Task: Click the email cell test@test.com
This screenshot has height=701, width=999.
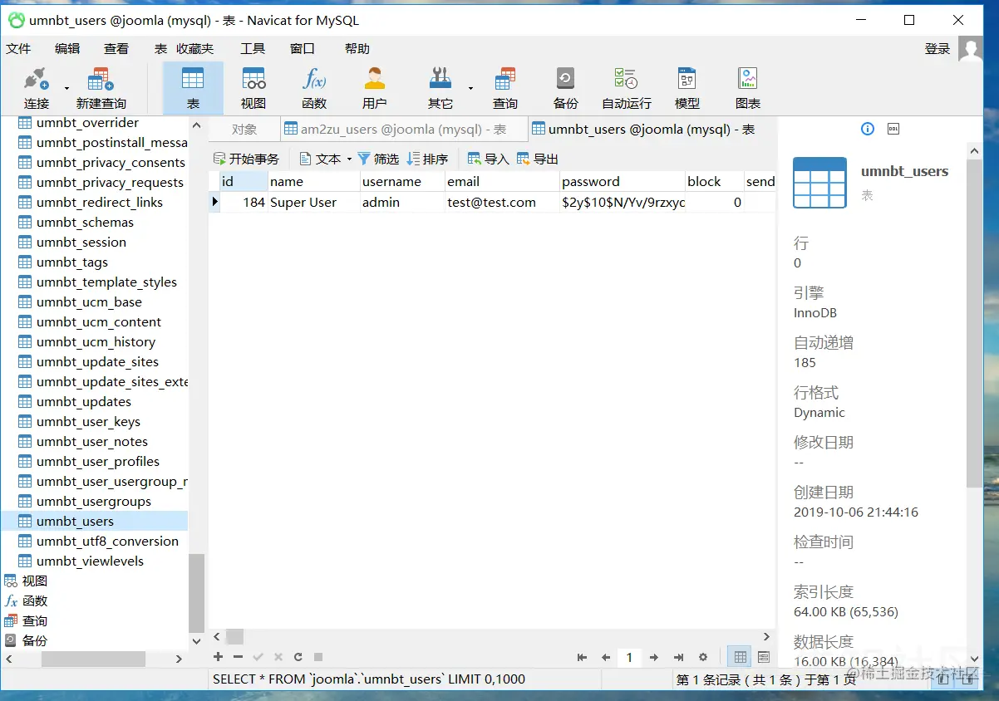Action: pyautogui.click(x=501, y=202)
